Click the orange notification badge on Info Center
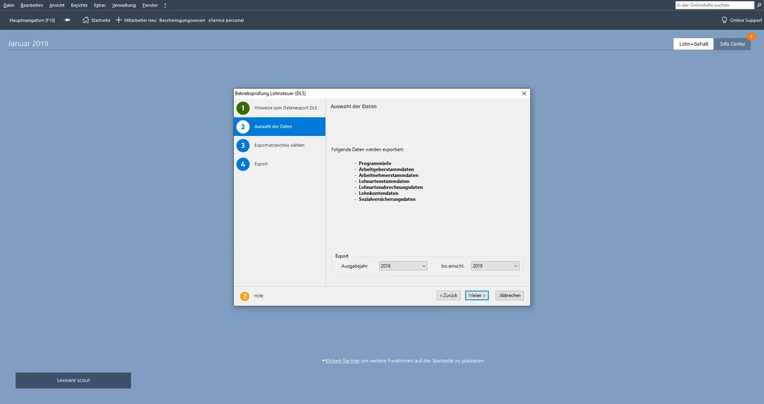 coord(751,36)
